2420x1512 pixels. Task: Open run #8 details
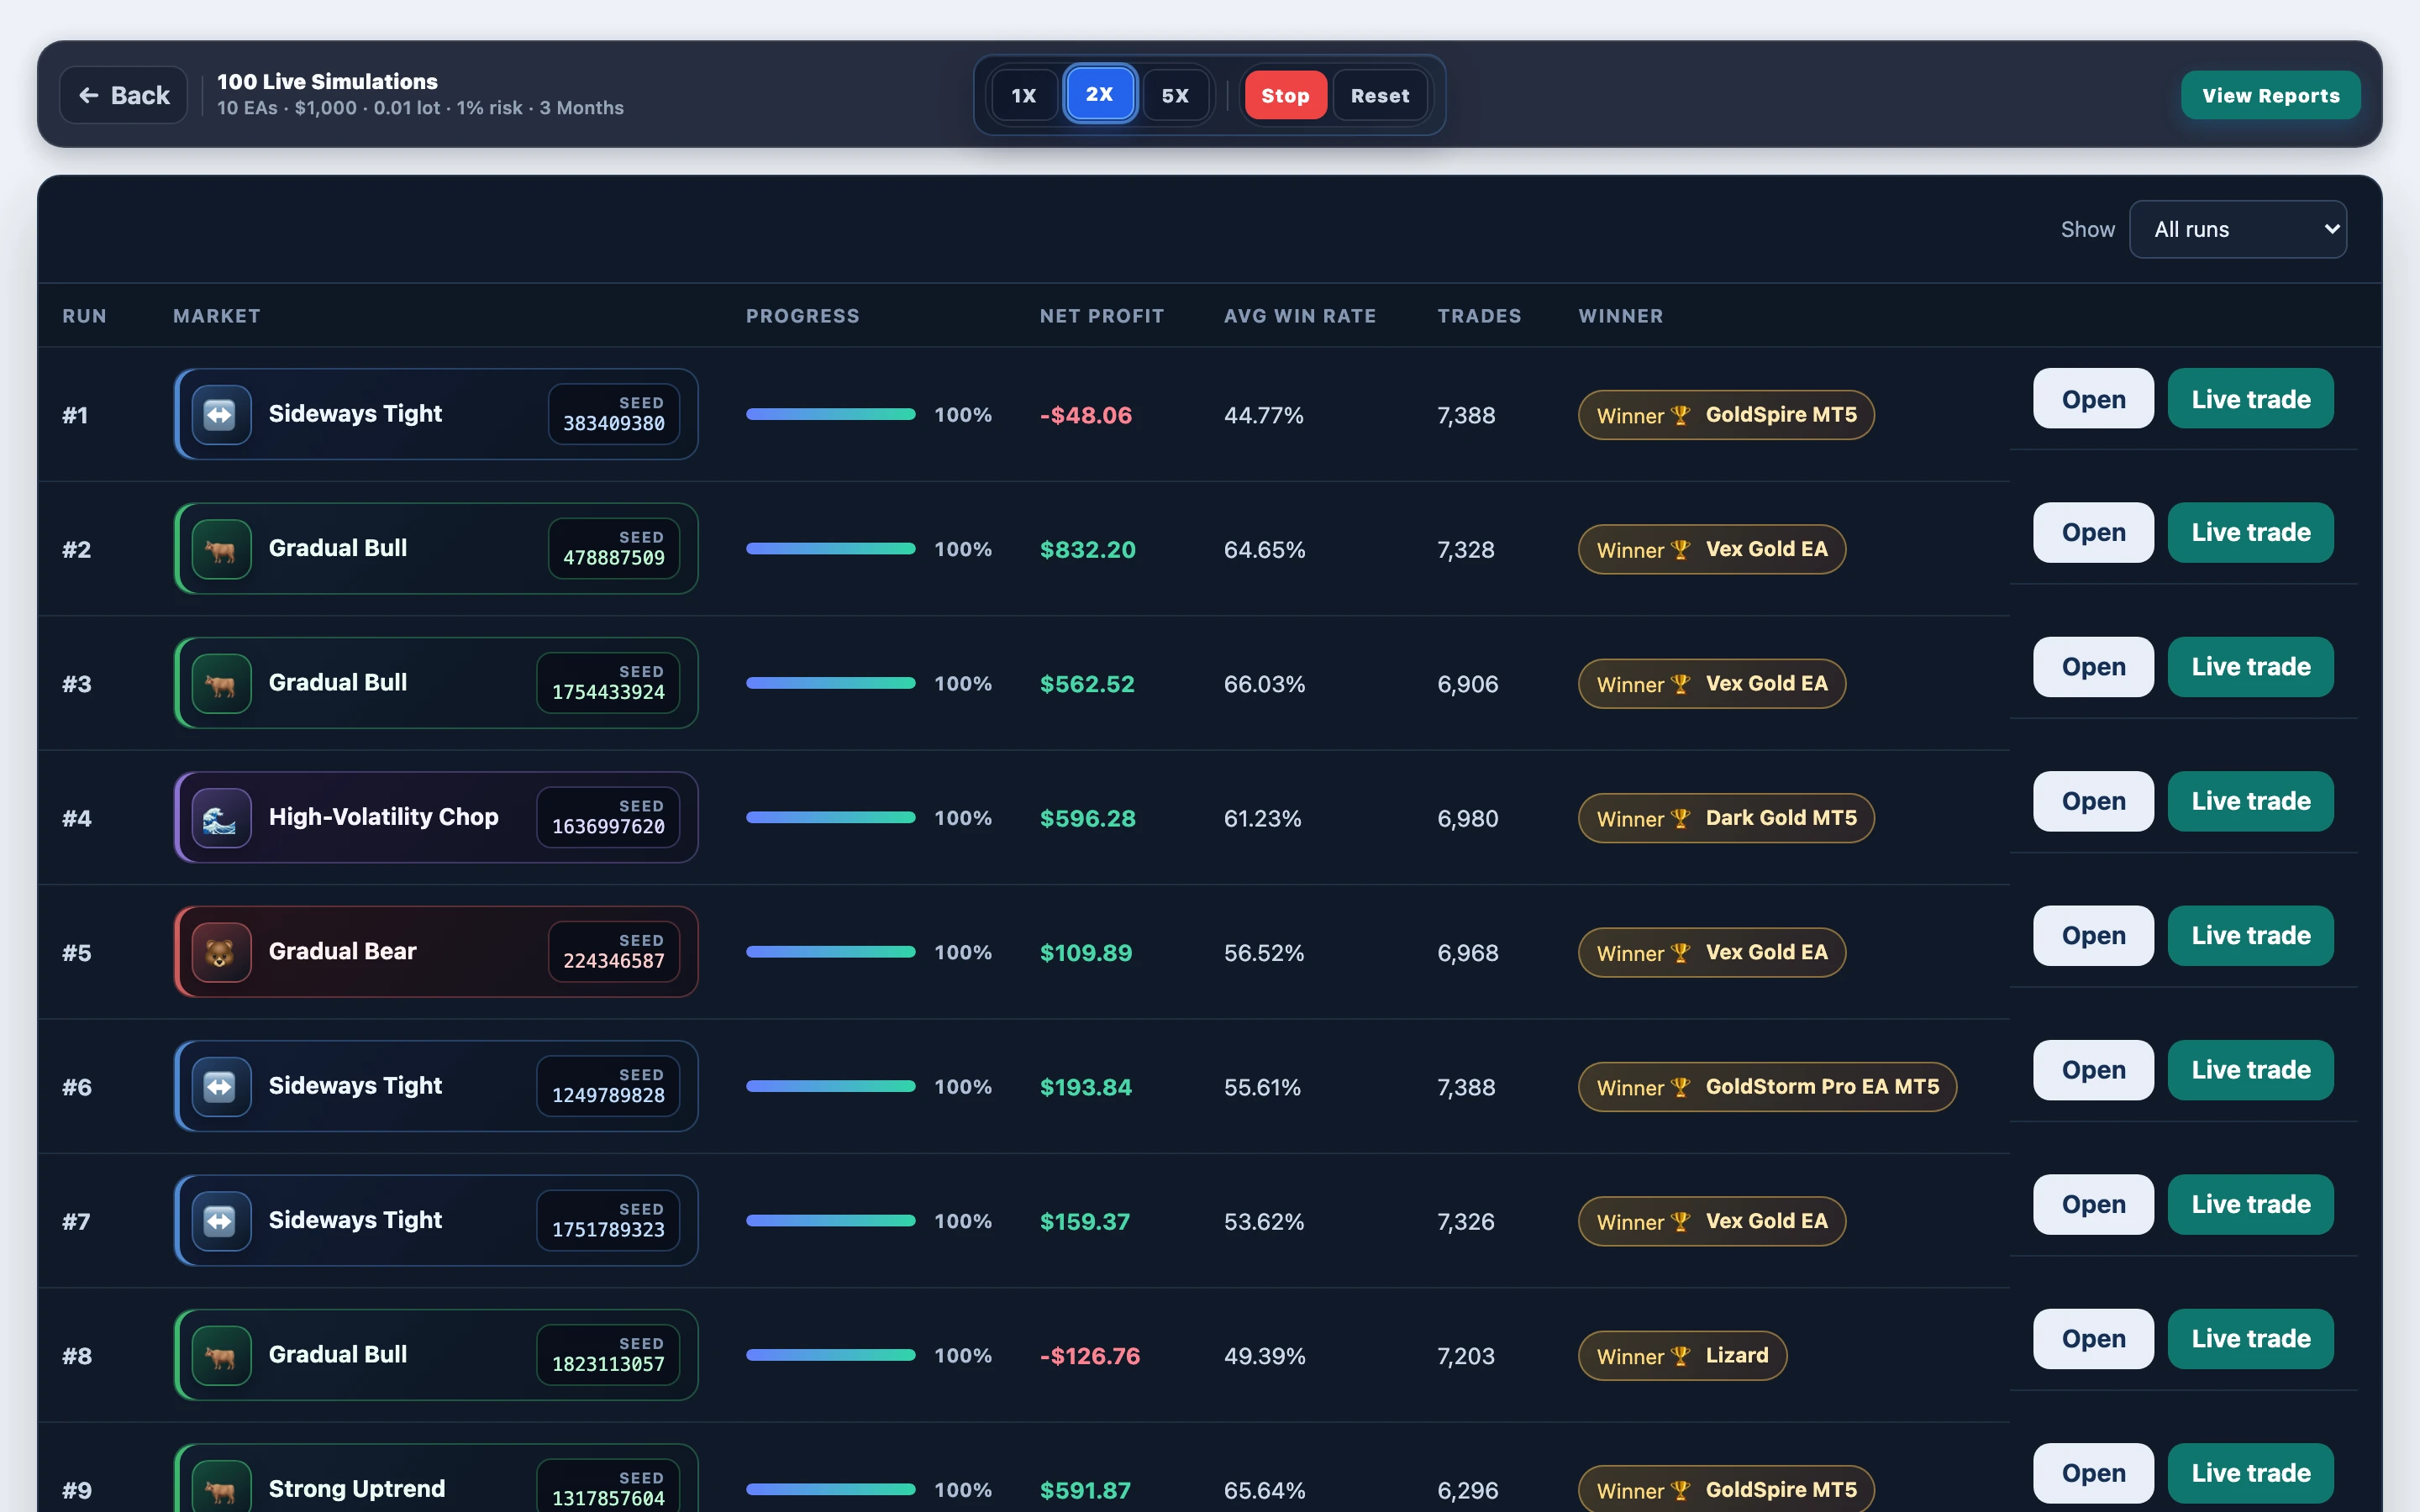(x=2093, y=1338)
